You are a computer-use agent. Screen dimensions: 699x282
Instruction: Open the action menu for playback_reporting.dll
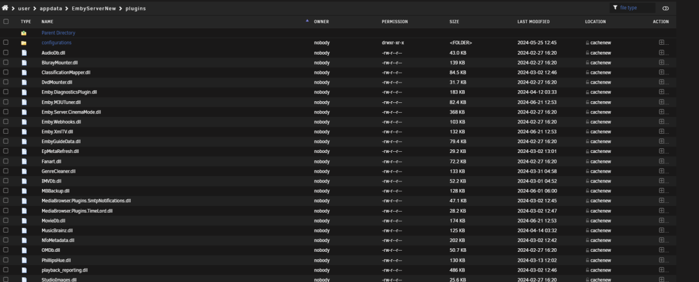coord(661,270)
